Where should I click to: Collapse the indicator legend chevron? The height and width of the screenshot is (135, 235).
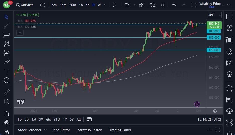pos(20,33)
